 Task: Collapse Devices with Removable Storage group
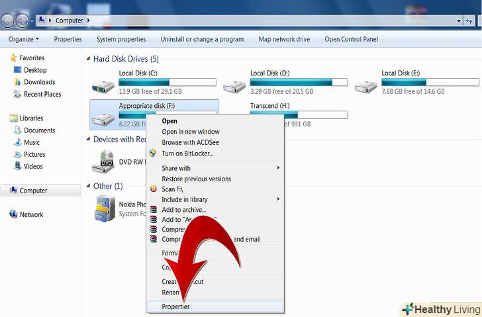89,139
